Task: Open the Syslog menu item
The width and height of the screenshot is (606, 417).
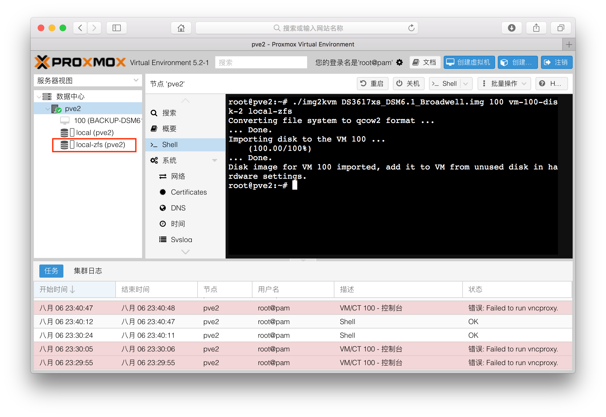Action: point(185,240)
